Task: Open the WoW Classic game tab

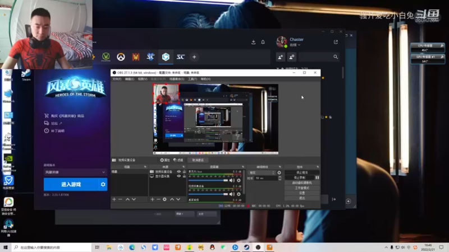Action: (x=106, y=57)
